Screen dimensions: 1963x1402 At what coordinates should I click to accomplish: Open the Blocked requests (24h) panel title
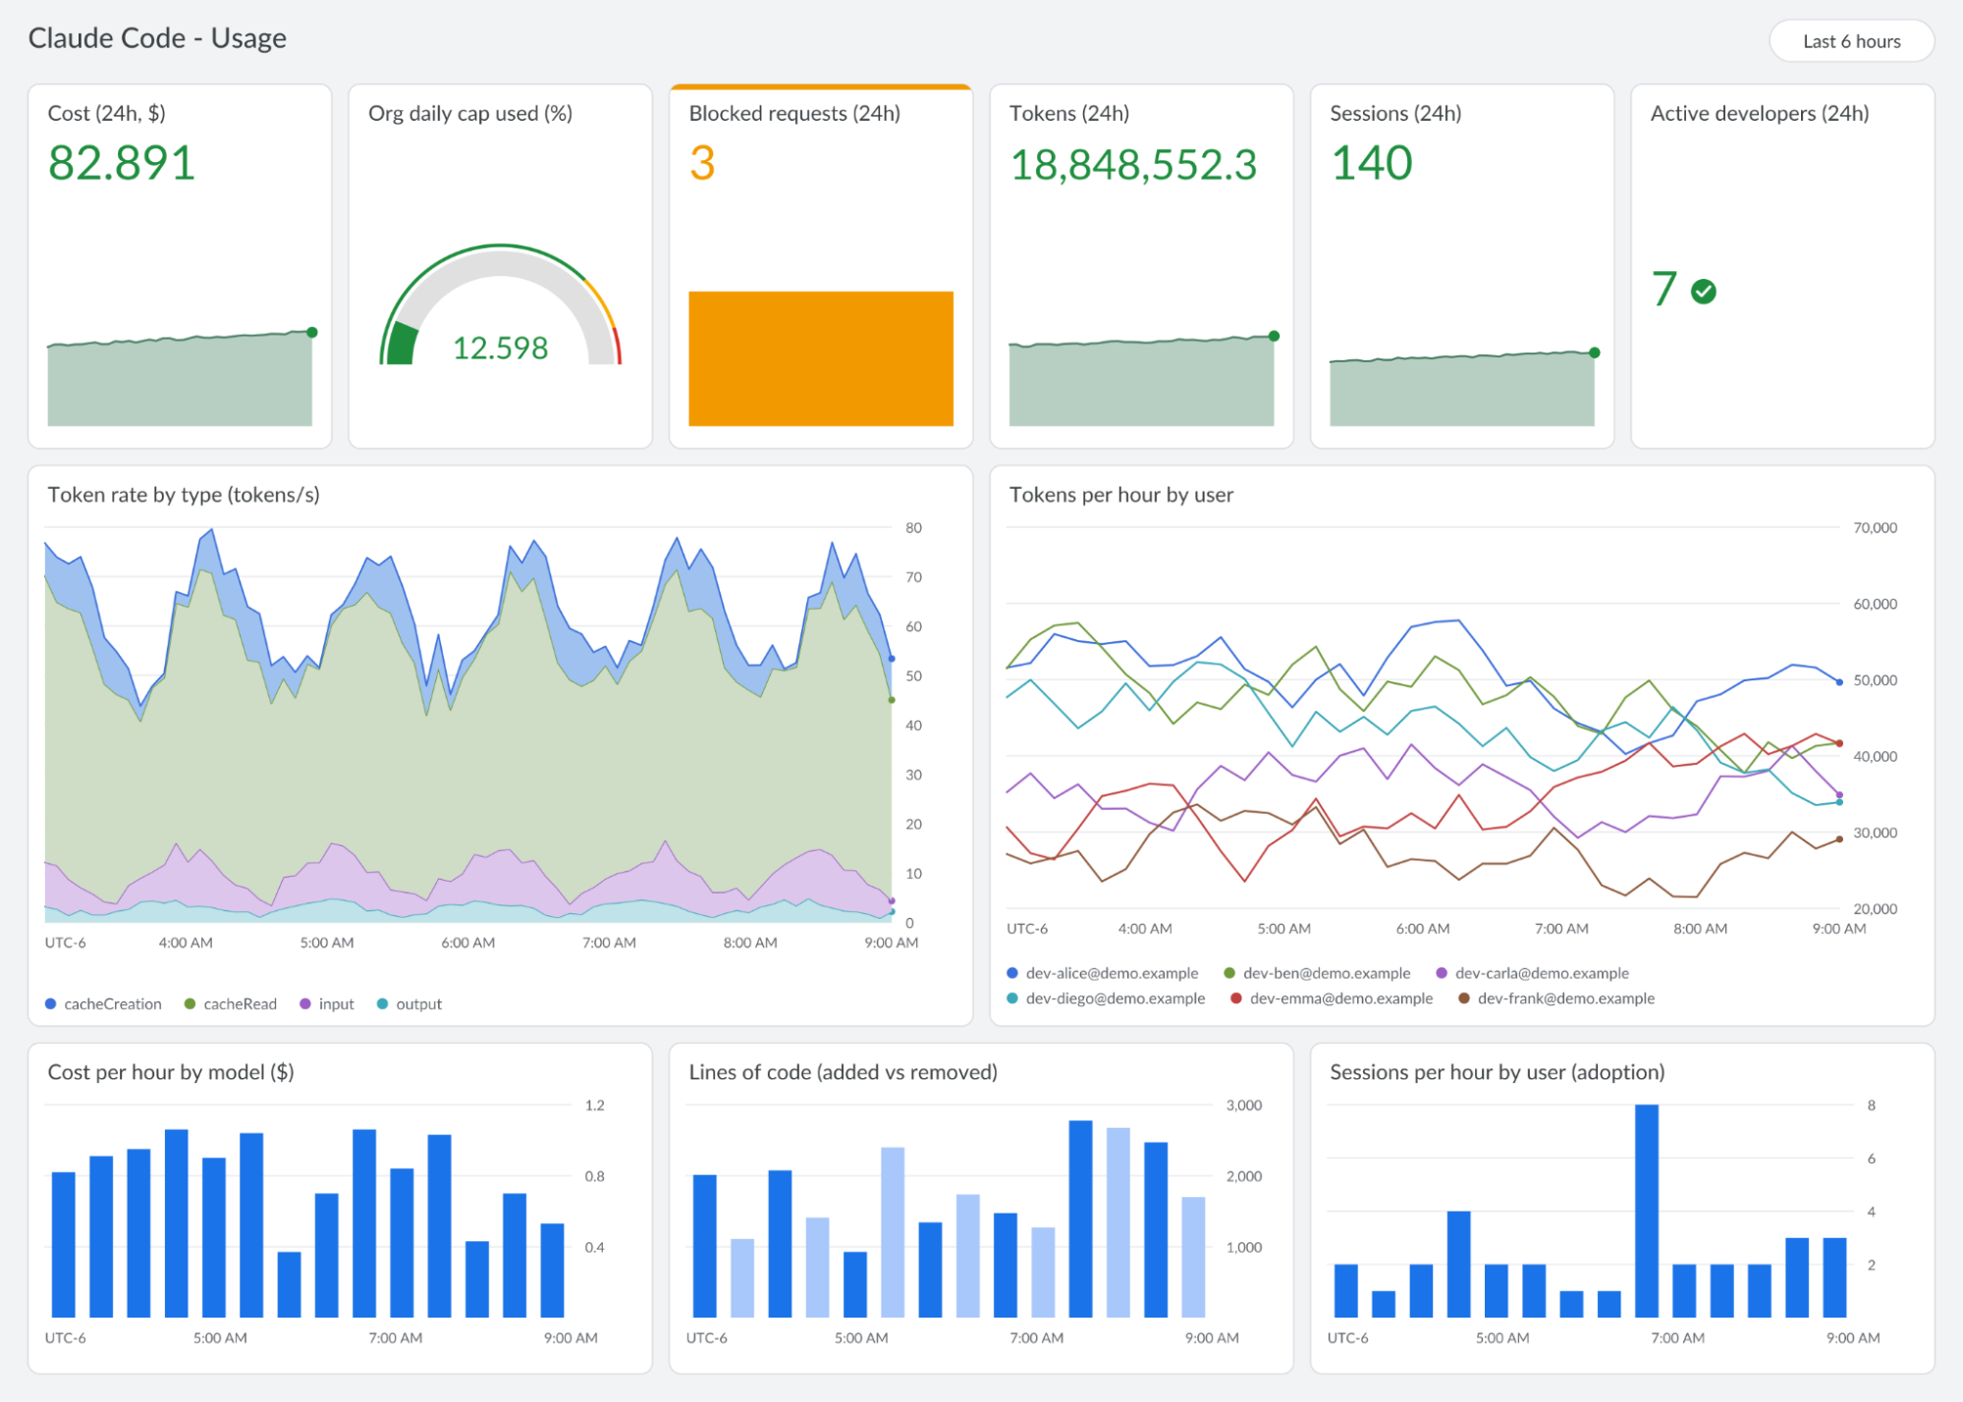pos(794,113)
